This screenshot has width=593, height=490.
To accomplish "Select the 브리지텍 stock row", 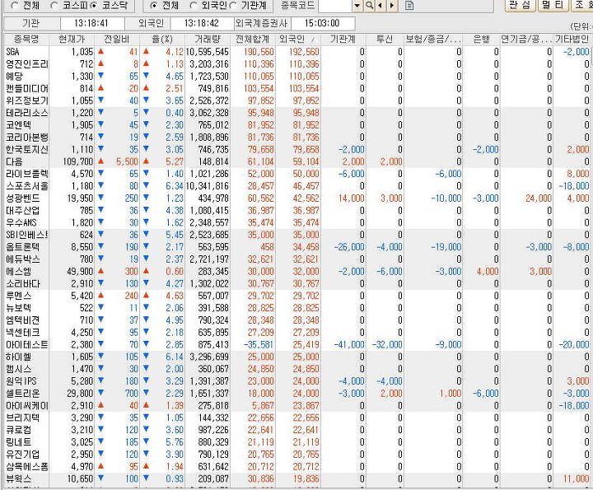I will 297,418.
